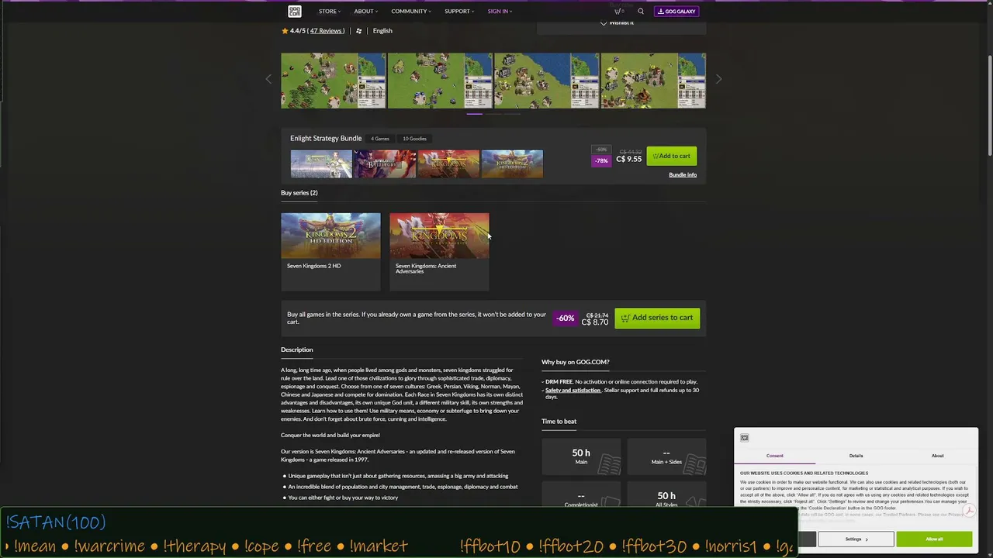The image size is (993, 558).
Task: Click the gold star rating icon
Action: [285, 31]
